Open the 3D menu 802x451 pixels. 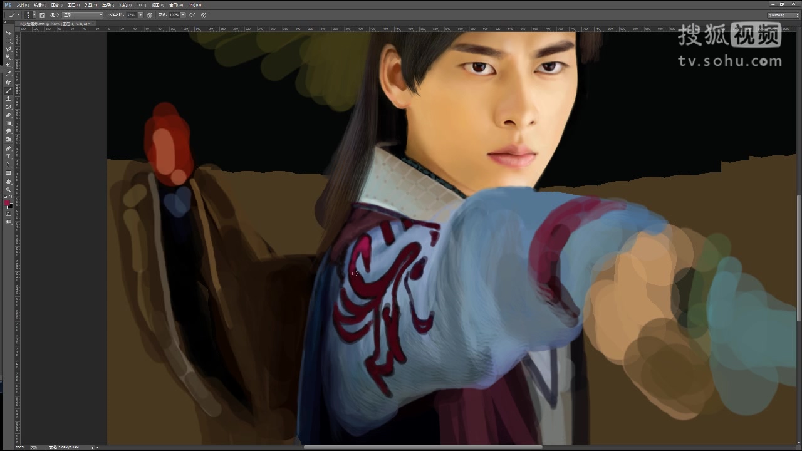point(125,5)
